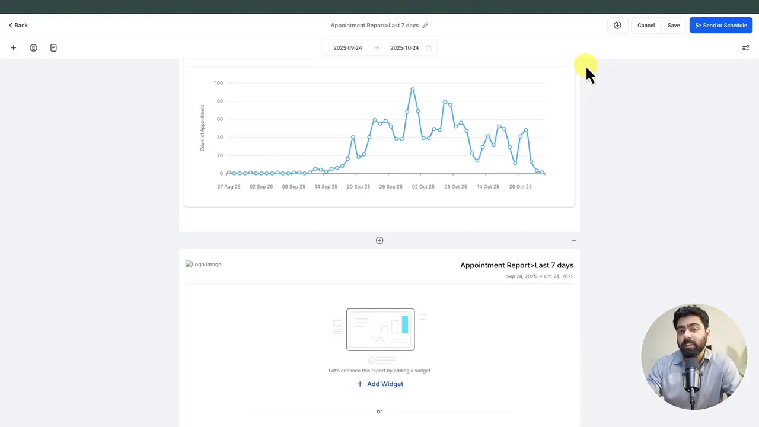The image size is (759, 427).
Task: Open the version history clock icon
Action: [x=617, y=25]
